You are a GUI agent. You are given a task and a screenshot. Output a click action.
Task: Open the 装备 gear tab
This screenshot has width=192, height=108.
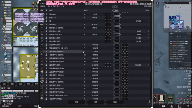click(12, 84)
